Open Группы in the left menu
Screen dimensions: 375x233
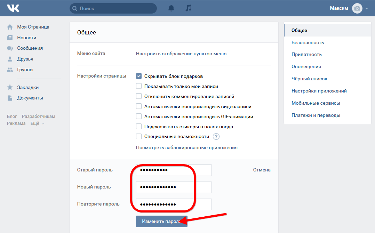coord(25,70)
